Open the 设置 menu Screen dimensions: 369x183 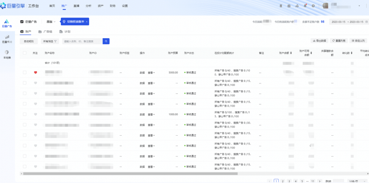[125, 6]
